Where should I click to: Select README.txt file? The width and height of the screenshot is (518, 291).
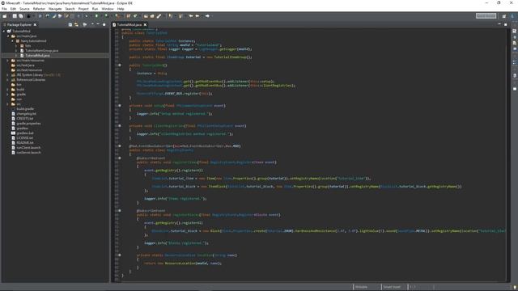click(25, 143)
